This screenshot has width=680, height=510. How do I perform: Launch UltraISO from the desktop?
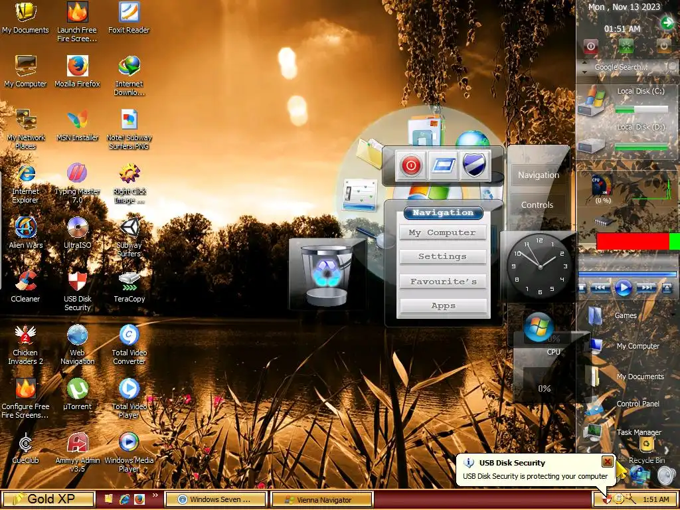[77, 233]
